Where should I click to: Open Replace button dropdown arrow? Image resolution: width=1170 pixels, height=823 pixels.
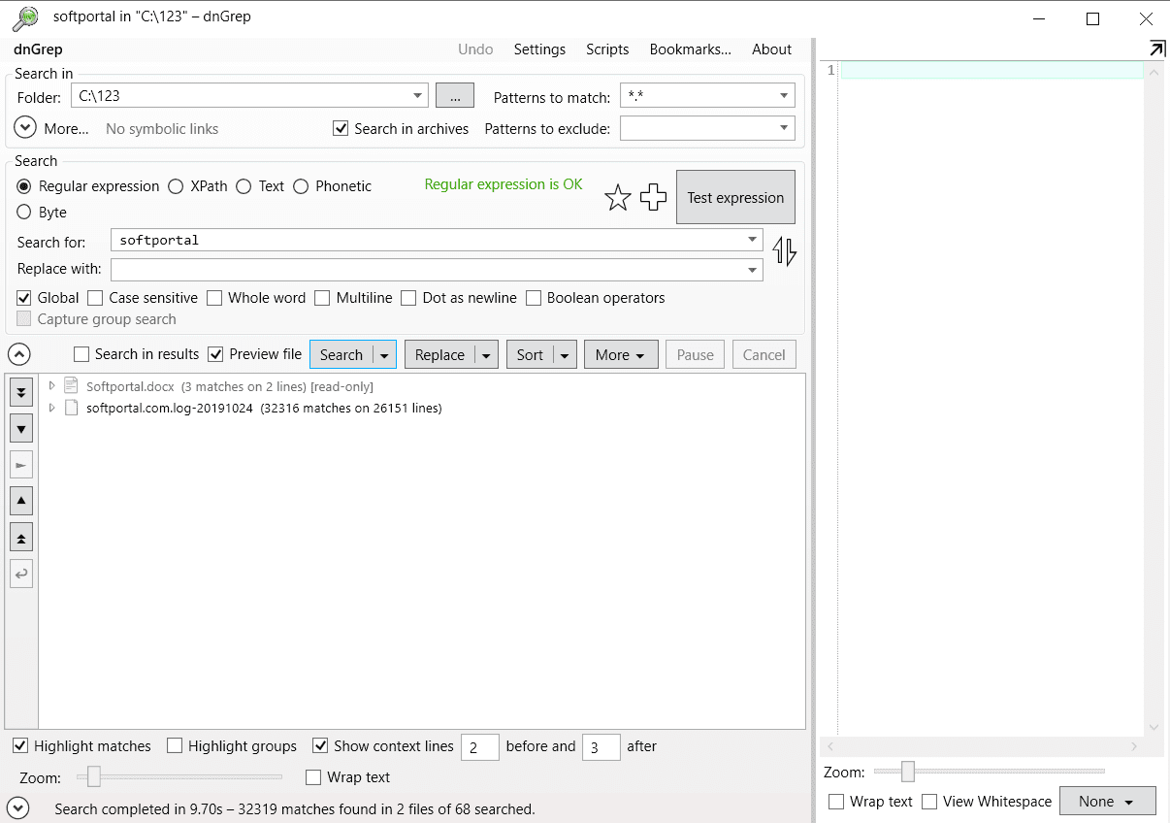[x=487, y=355]
